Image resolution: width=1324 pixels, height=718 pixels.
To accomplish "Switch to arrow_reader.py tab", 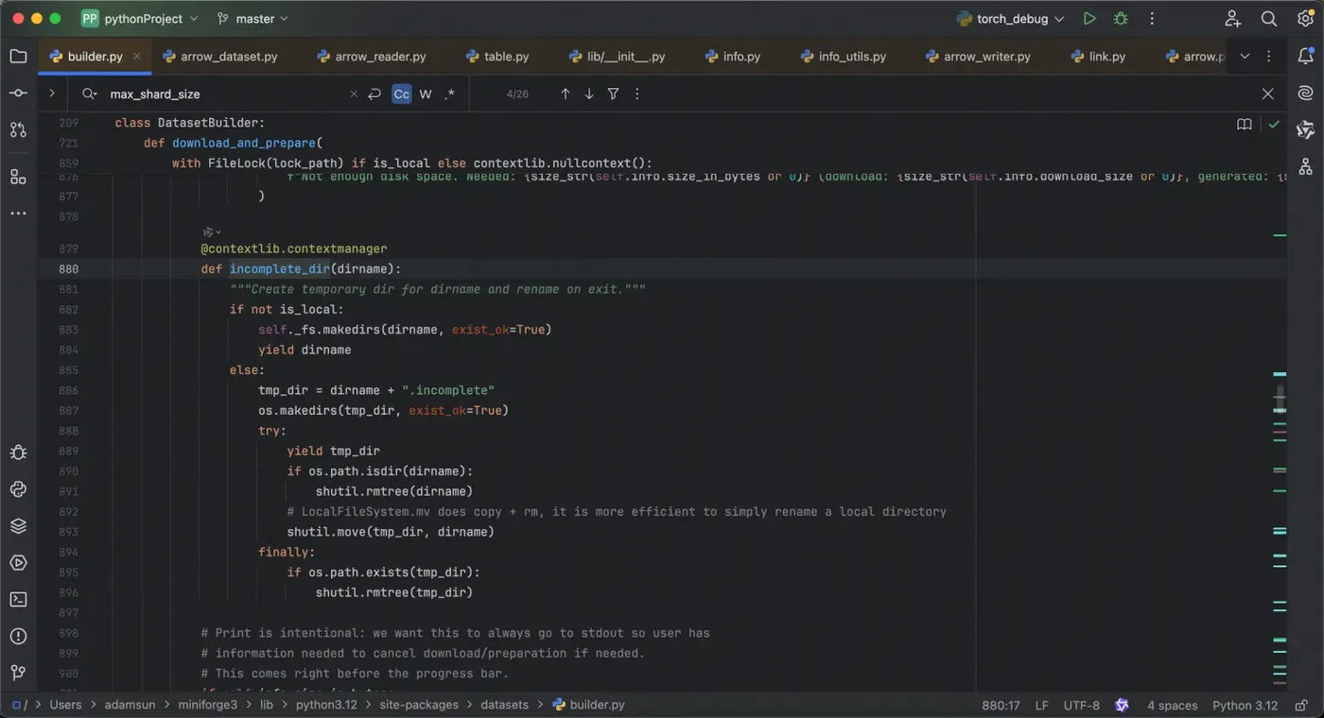I will click(372, 57).
